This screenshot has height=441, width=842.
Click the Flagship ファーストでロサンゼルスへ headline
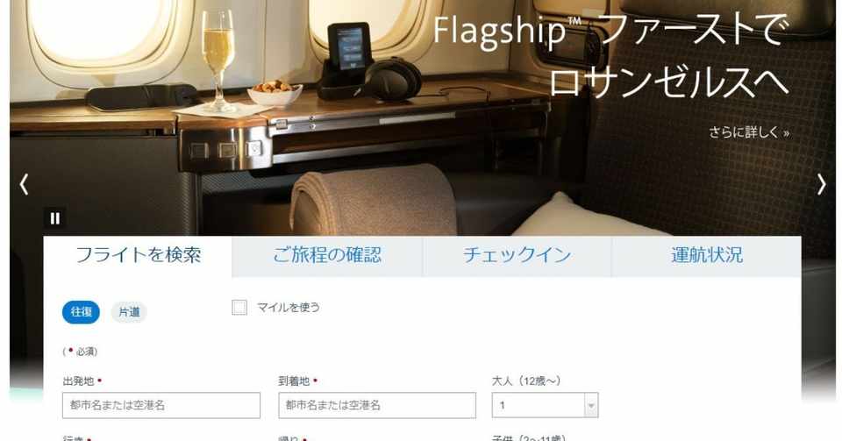tap(611, 55)
